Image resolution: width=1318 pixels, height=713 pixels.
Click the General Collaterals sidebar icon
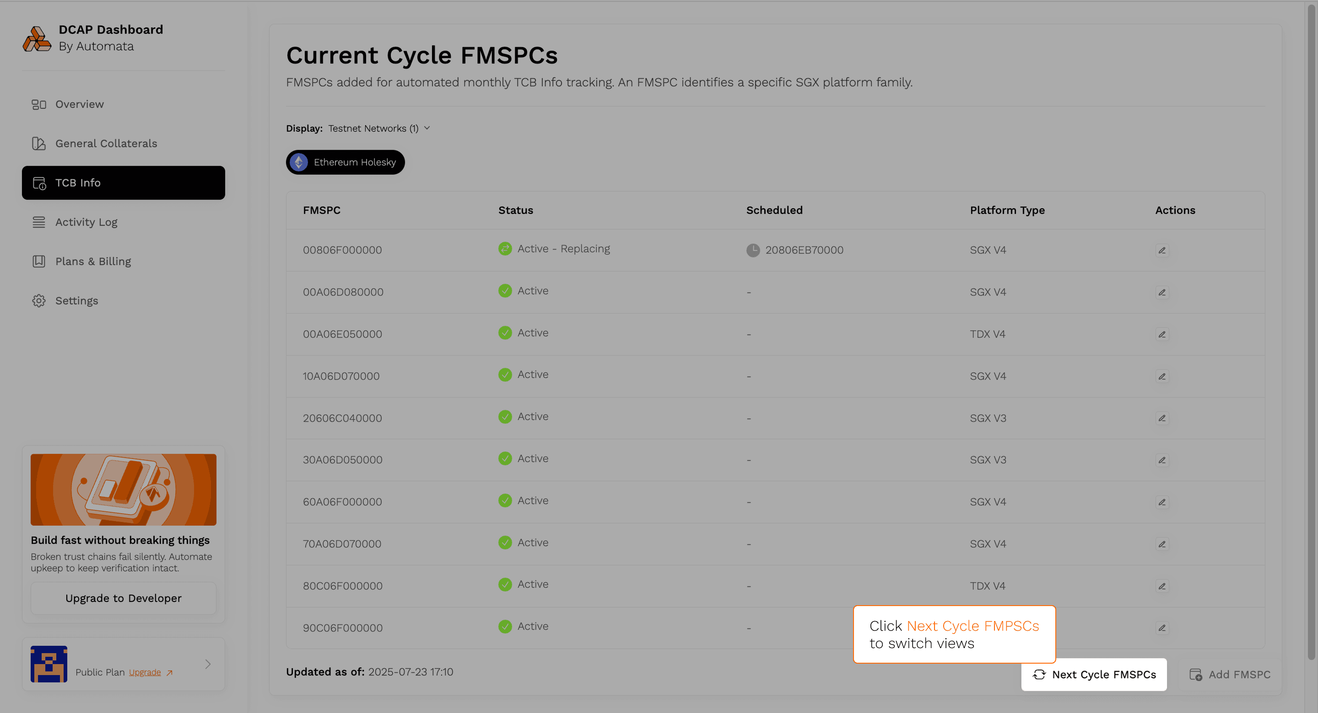click(x=39, y=144)
